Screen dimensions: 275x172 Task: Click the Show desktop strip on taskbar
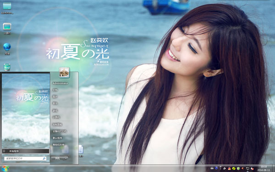pos(274,168)
